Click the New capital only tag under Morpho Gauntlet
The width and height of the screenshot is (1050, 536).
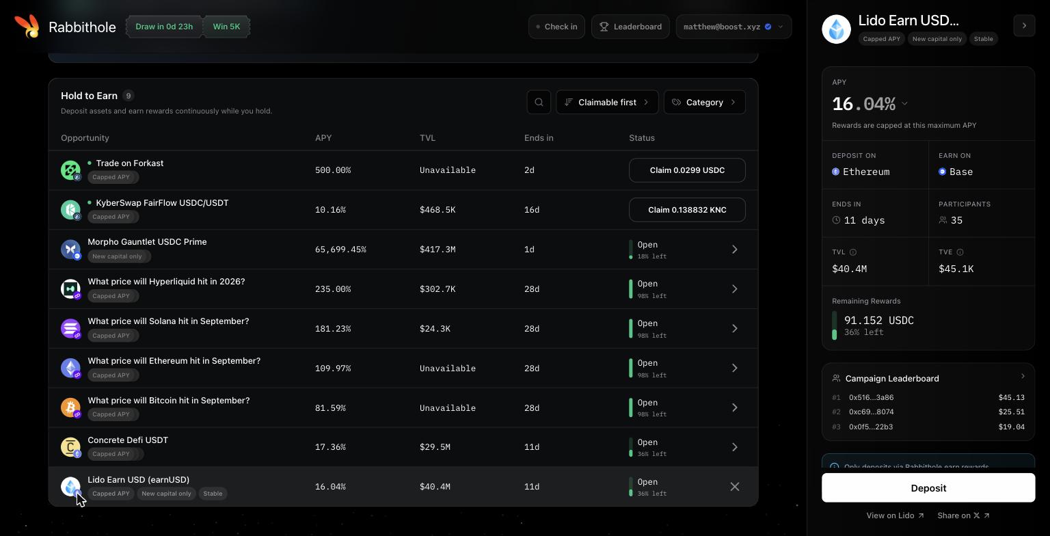click(118, 256)
